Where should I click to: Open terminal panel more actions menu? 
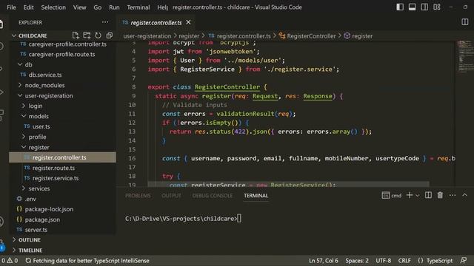click(x=453, y=195)
